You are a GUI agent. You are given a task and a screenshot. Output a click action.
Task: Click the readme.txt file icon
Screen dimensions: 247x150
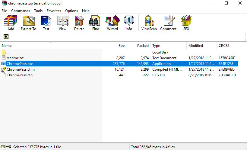click(4, 58)
